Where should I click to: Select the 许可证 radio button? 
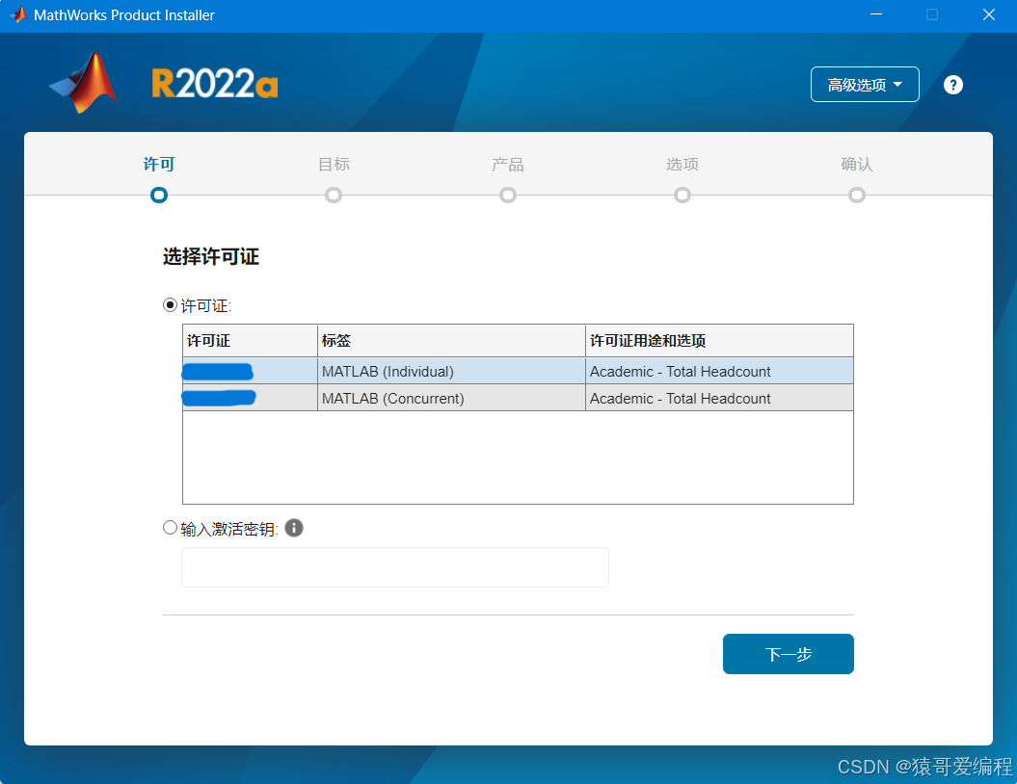pyautogui.click(x=170, y=304)
